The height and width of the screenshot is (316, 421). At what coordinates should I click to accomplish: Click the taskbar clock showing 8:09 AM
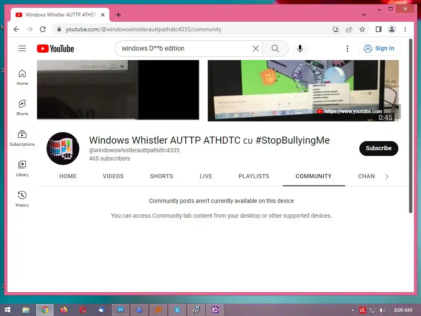pyautogui.click(x=403, y=310)
